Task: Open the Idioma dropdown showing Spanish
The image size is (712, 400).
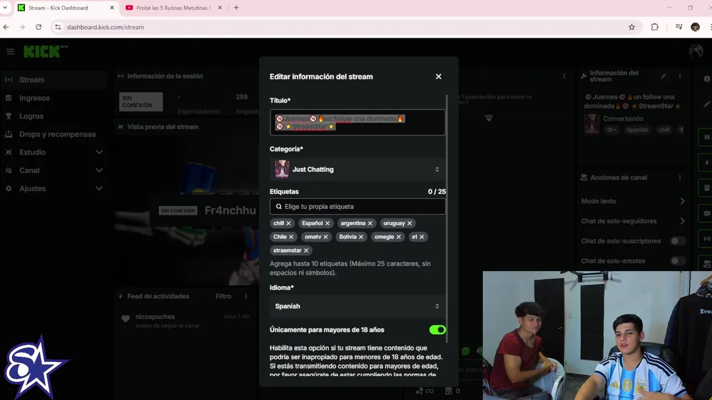Action: [x=358, y=306]
